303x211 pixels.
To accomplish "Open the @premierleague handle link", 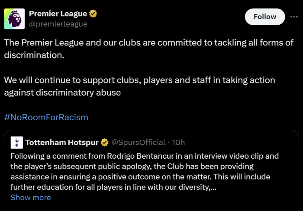I will (x=58, y=24).
